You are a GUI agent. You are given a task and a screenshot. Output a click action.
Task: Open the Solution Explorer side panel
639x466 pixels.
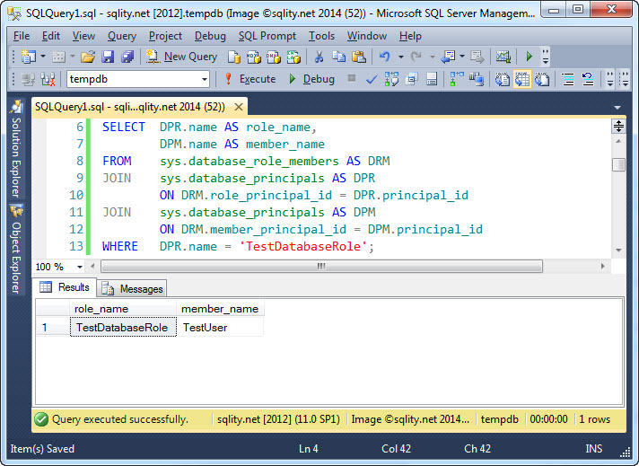coord(16,150)
